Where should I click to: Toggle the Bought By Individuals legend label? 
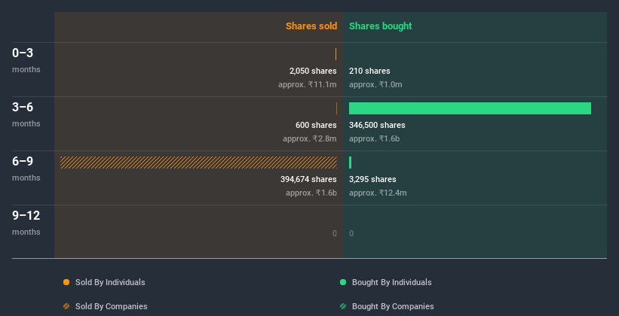391,282
